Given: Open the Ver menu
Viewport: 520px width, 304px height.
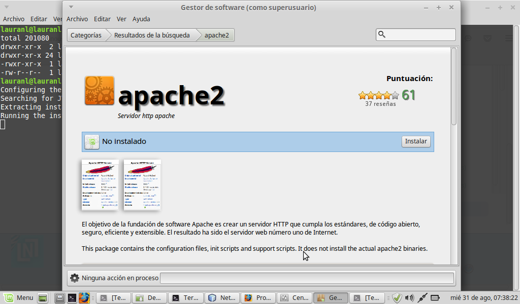Looking at the screenshot, I should coord(121,19).
